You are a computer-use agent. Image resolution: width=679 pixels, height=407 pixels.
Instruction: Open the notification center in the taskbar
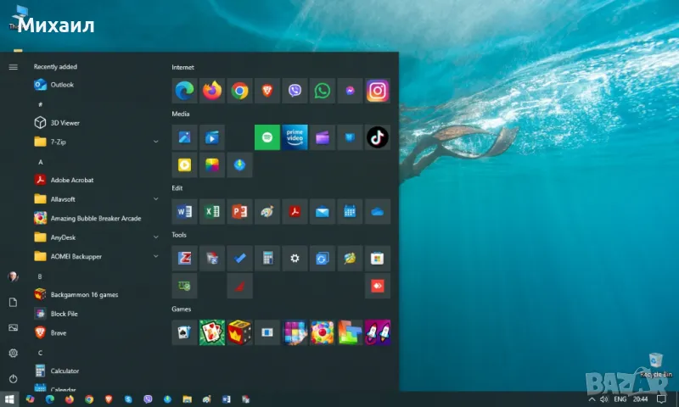(x=661, y=399)
